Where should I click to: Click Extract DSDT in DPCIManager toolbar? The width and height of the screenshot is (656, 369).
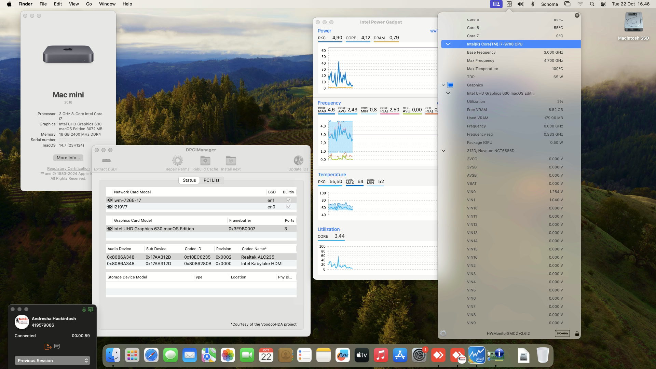(106, 163)
